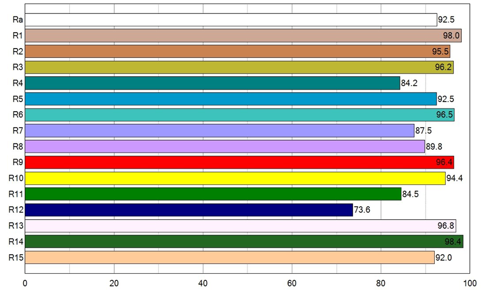The image size is (482, 290).
Task: Click the Ra axis label
Action: [x=18, y=20]
